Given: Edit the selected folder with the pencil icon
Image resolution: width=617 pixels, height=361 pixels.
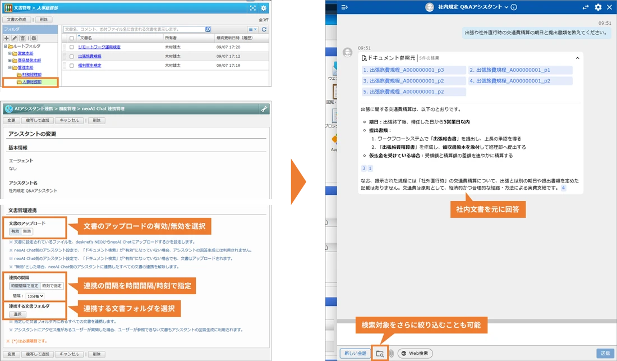Looking at the screenshot, I should 15,38.
